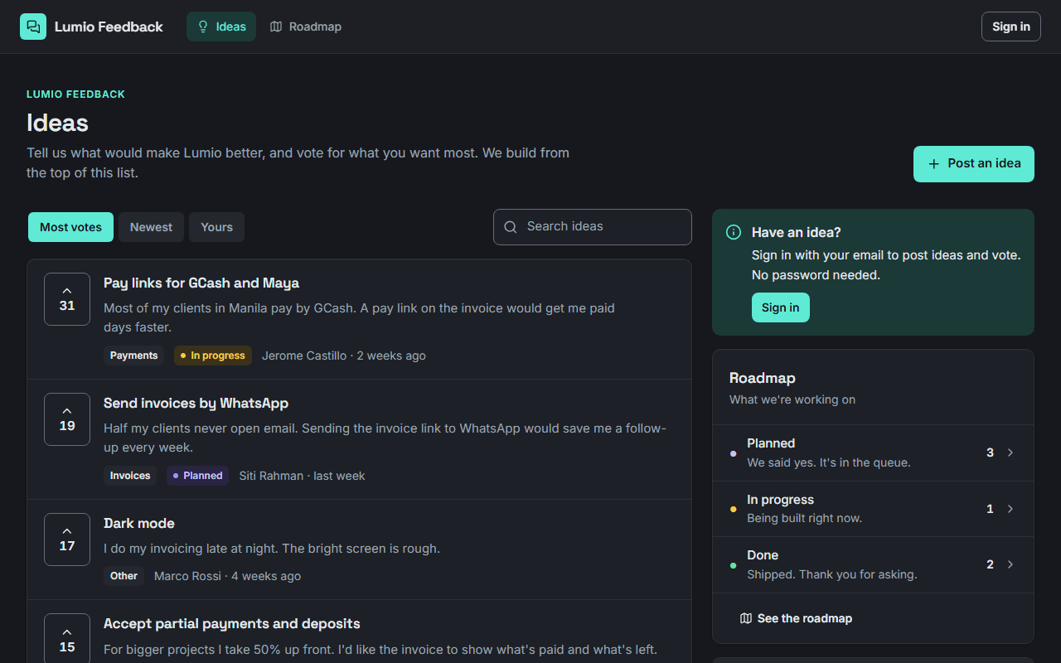
Task: Click the Other category tag
Action: pyautogui.click(x=124, y=576)
